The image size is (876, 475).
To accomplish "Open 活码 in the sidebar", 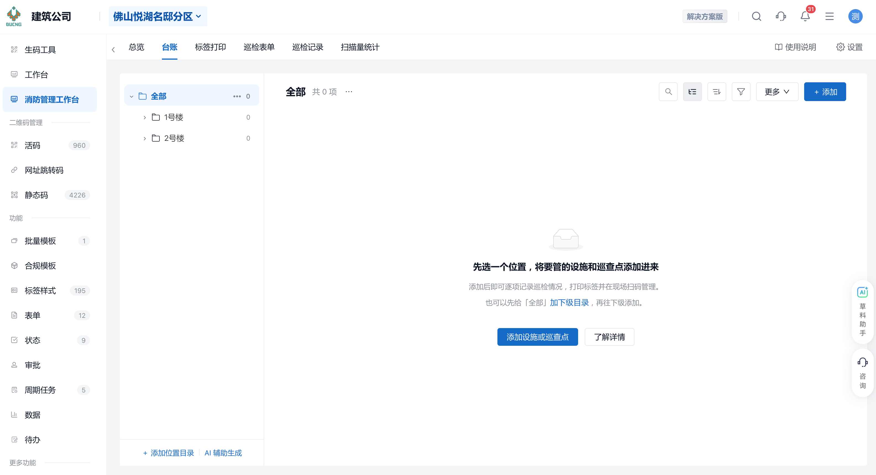I will [x=50, y=146].
